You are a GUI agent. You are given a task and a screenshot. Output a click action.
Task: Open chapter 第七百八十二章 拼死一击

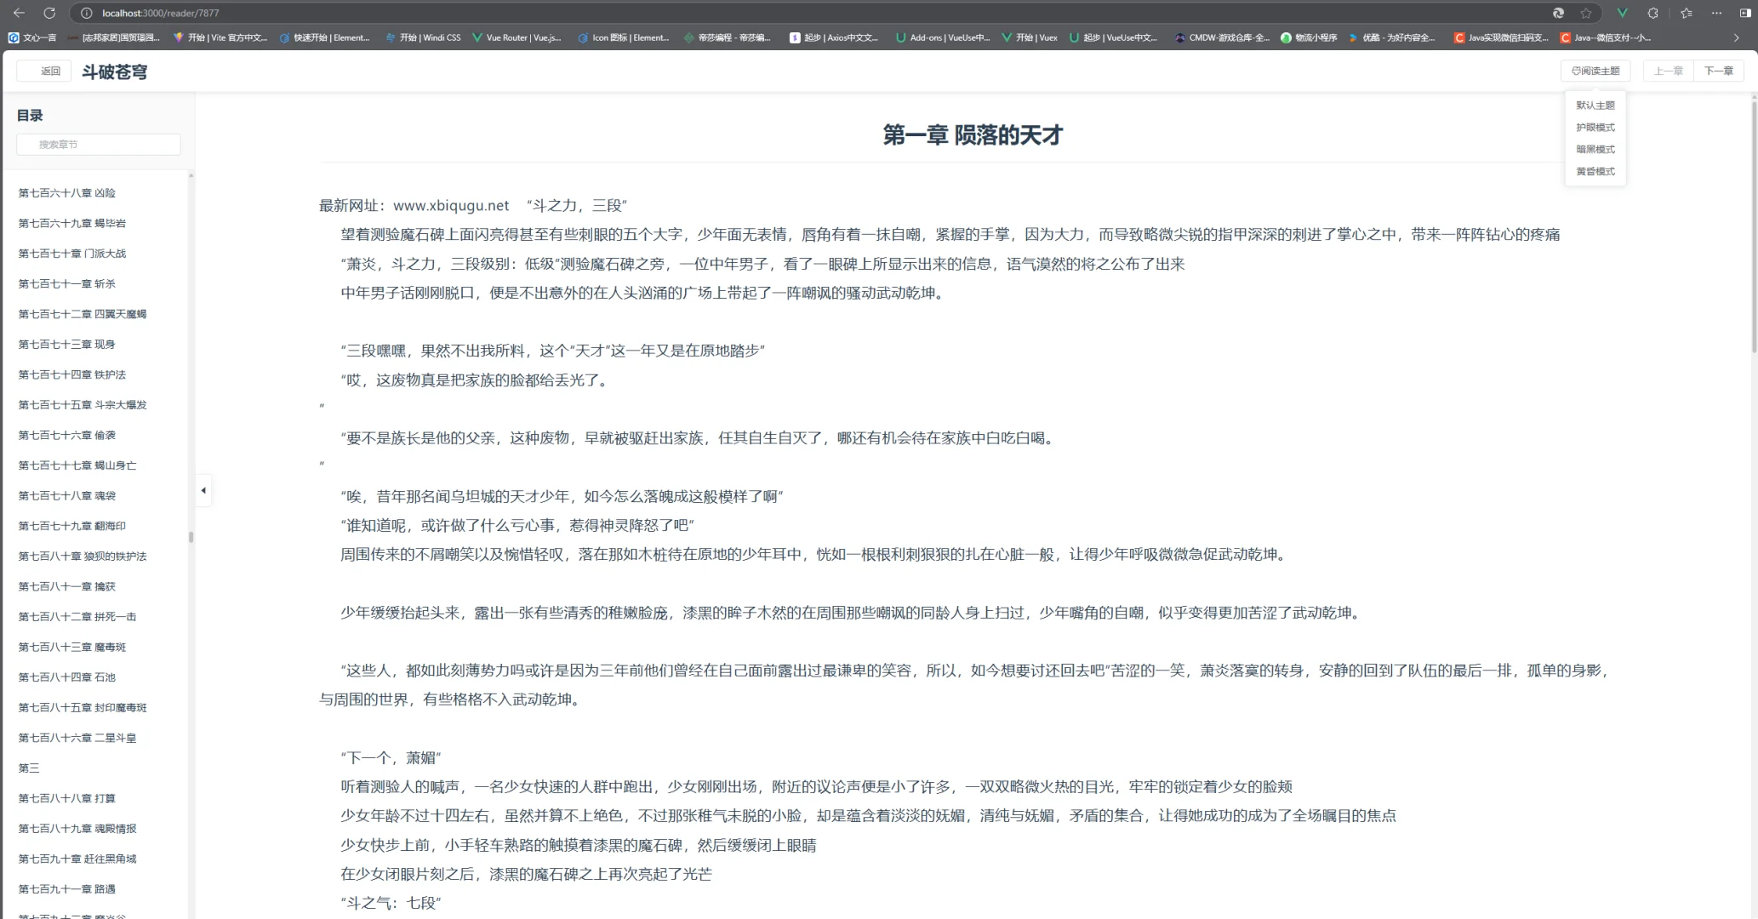pos(77,617)
